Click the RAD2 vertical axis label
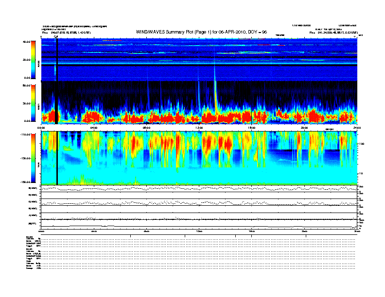 coord(38,64)
